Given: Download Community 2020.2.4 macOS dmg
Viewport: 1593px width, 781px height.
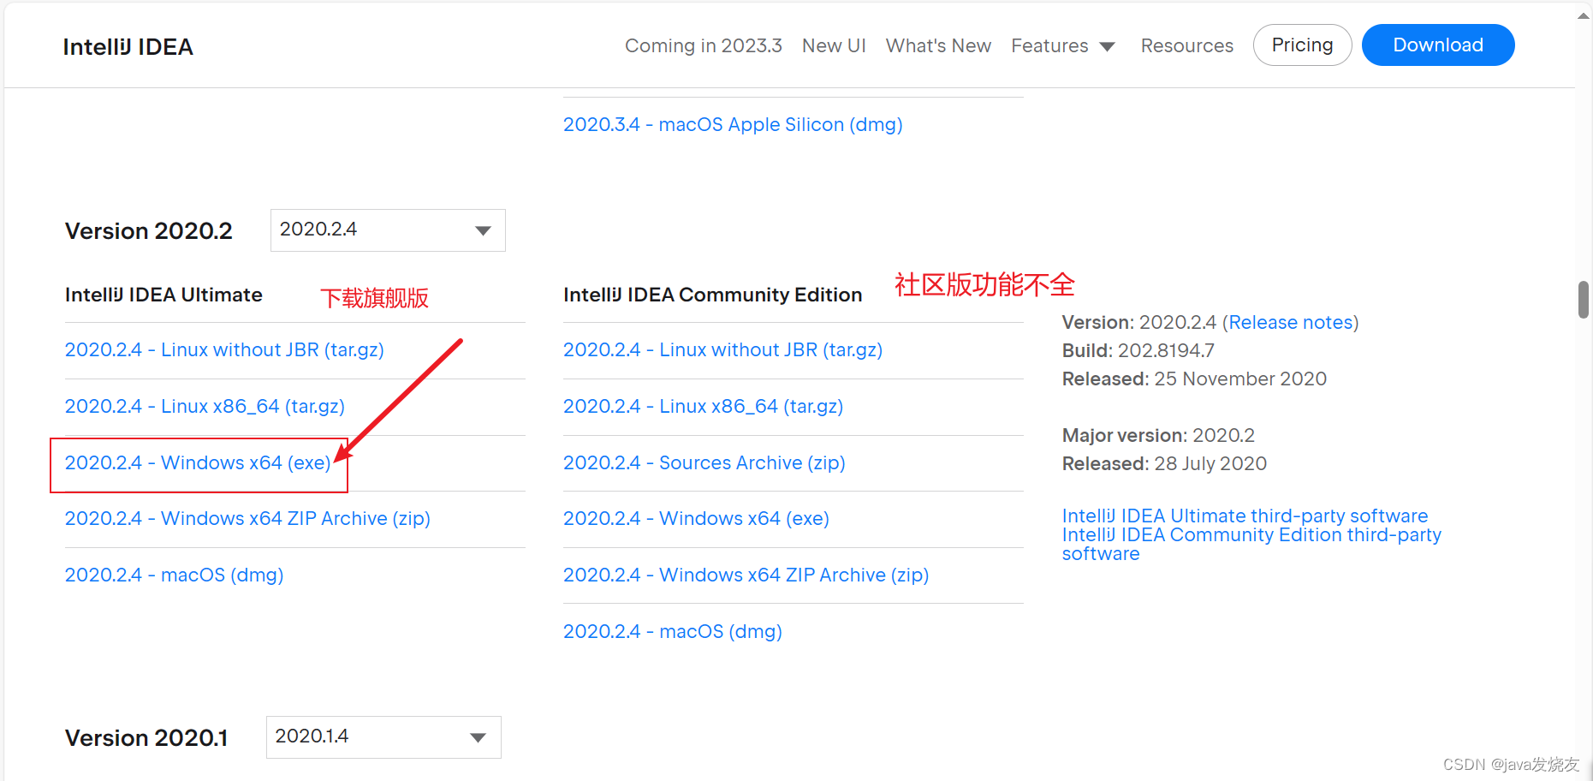Looking at the screenshot, I should (x=672, y=631).
